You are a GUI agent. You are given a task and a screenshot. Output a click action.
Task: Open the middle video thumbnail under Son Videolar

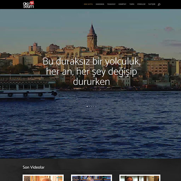click(92, 178)
